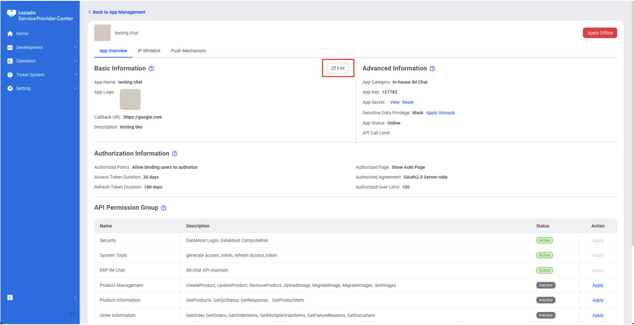Click help icon beside API Permission Group

pyautogui.click(x=164, y=208)
